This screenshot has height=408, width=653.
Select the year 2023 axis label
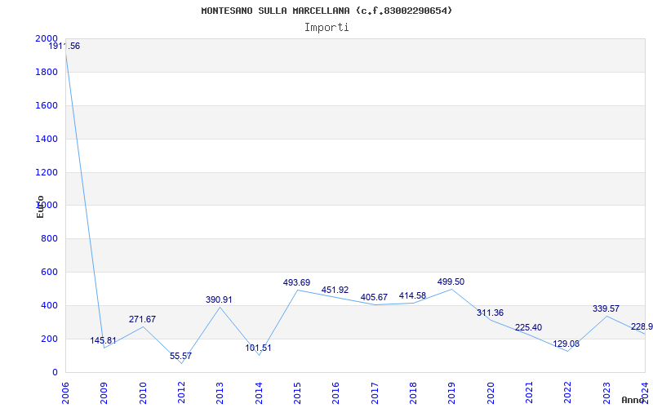(606, 393)
